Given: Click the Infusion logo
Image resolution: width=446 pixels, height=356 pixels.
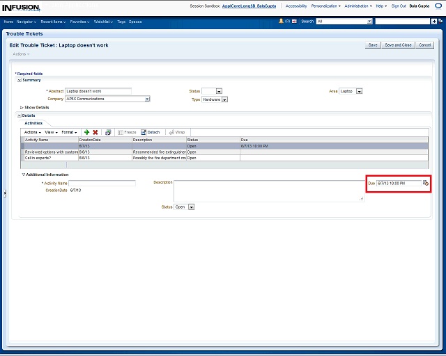Looking at the screenshot, I should coord(20,7).
